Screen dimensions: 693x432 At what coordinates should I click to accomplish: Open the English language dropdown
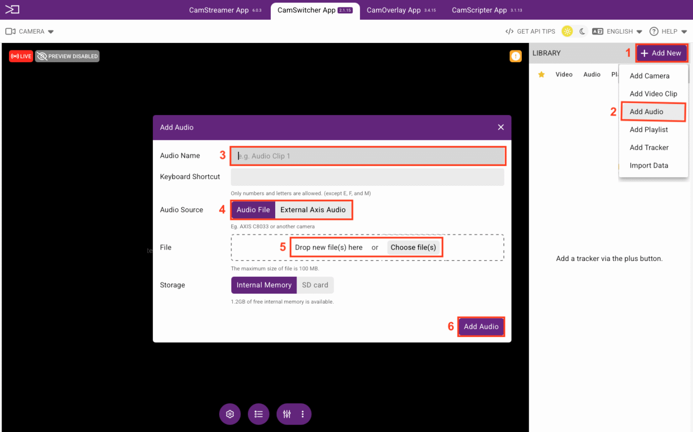coord(618,32)
